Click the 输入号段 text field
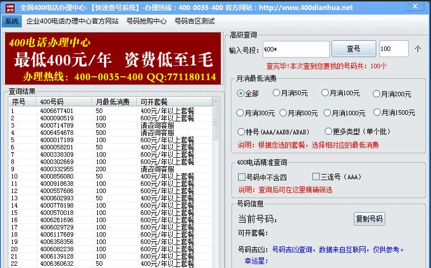Image resolution: width=431 pixels, height=268 pixels. click(x=287, y=49)
